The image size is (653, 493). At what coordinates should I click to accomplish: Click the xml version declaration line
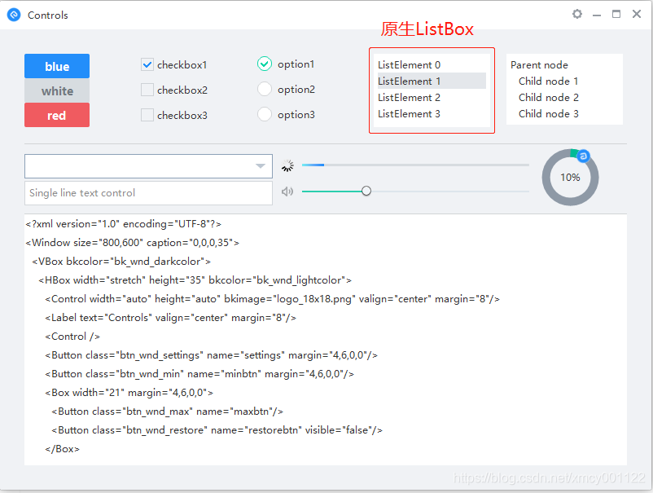pyautogui.click(x=123, y=224)
